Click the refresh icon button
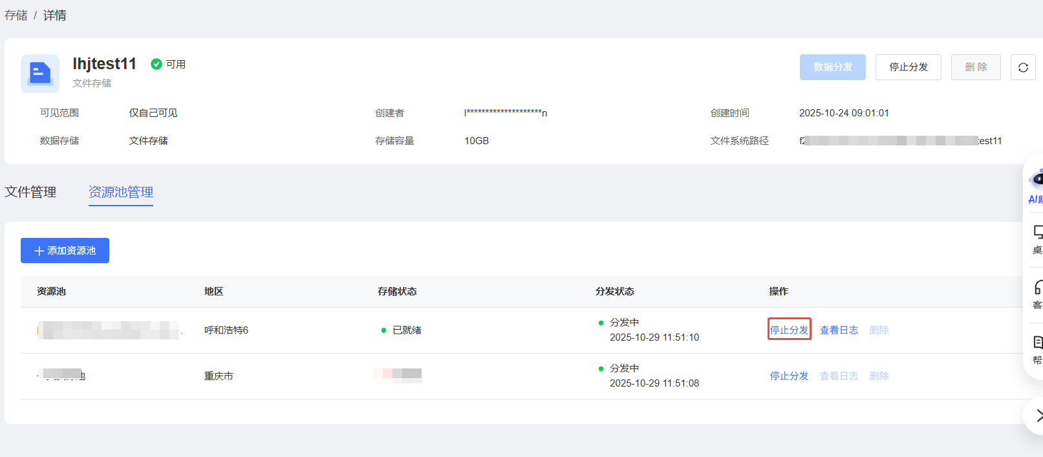Screen dimensions: 1043x457 point(1023,67)
